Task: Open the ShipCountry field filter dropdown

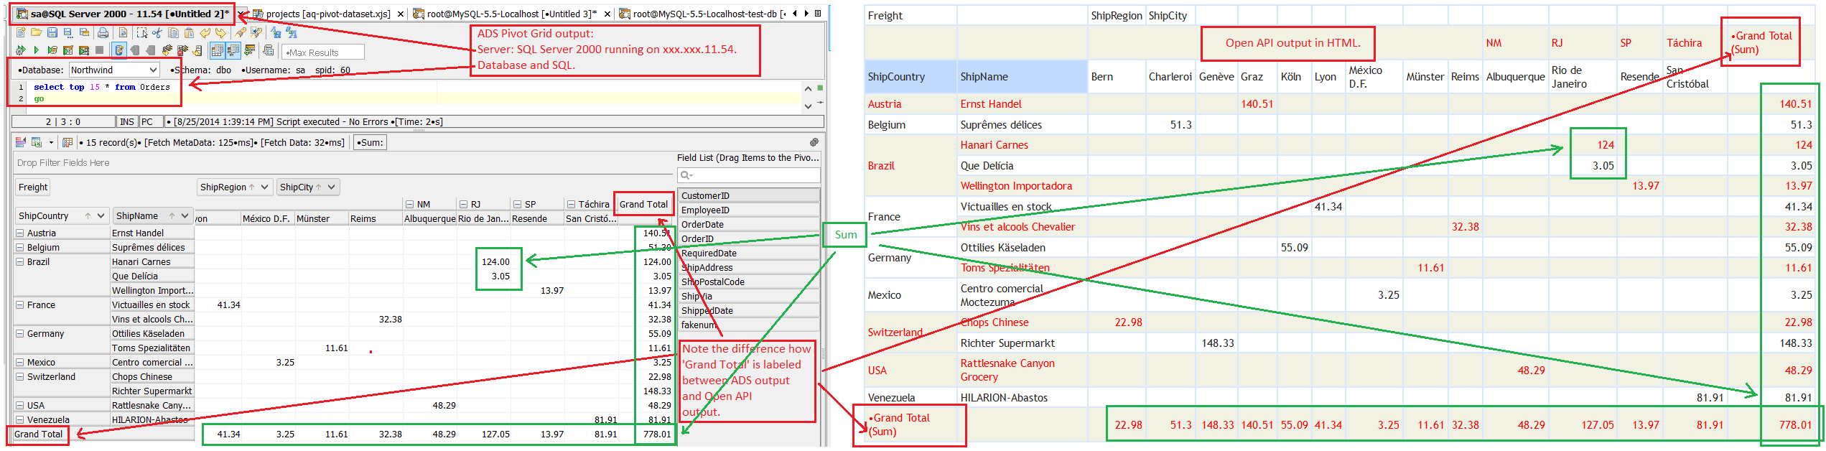Action: (101, 215)
